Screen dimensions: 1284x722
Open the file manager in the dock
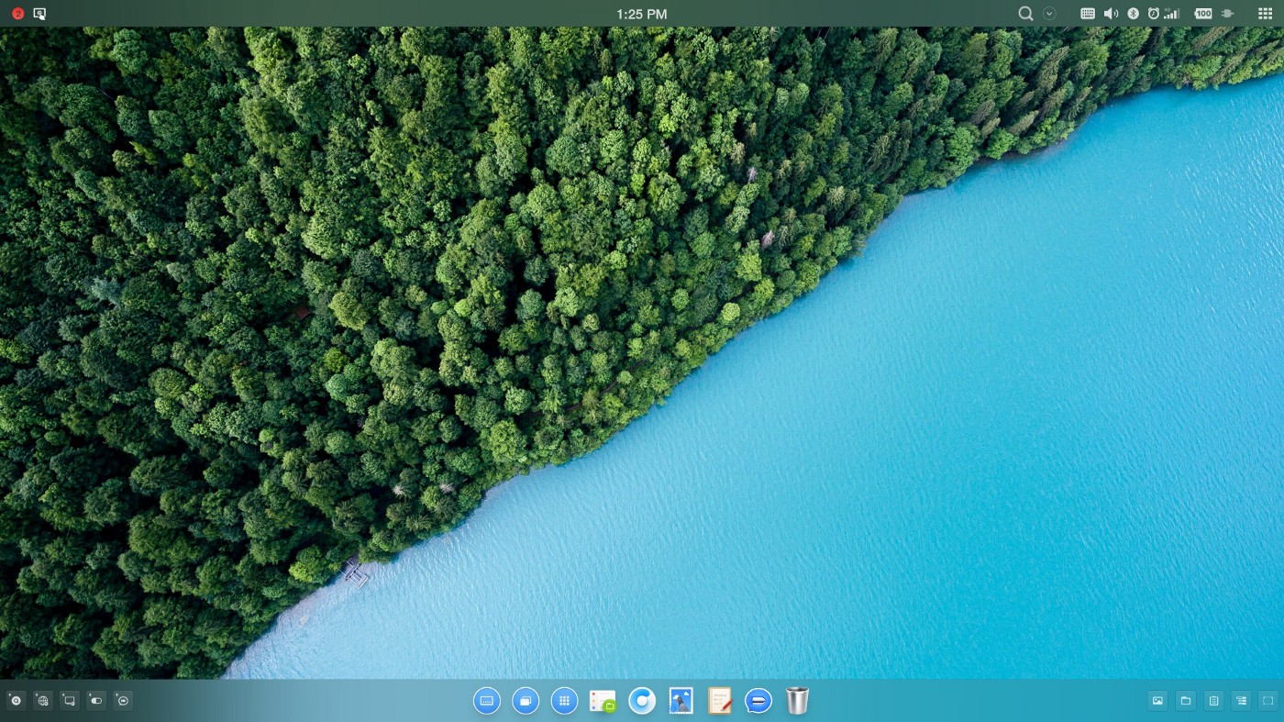[603, 702]
